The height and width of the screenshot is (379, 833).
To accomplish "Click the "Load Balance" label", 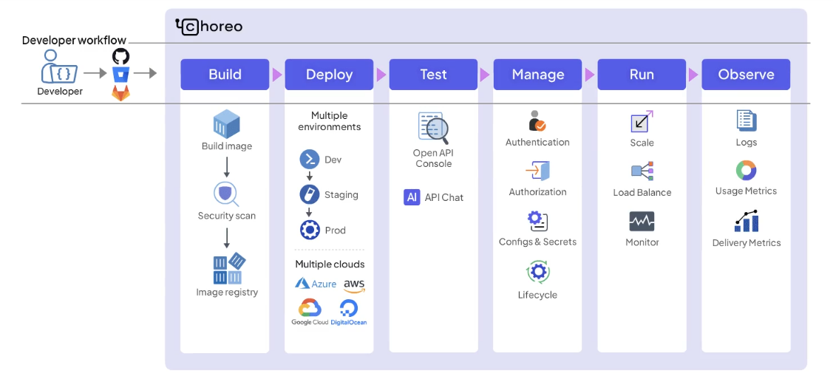I will [x=642, y=193].
